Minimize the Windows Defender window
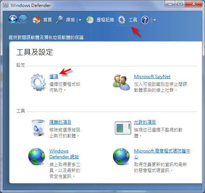 tap(170, 4)
